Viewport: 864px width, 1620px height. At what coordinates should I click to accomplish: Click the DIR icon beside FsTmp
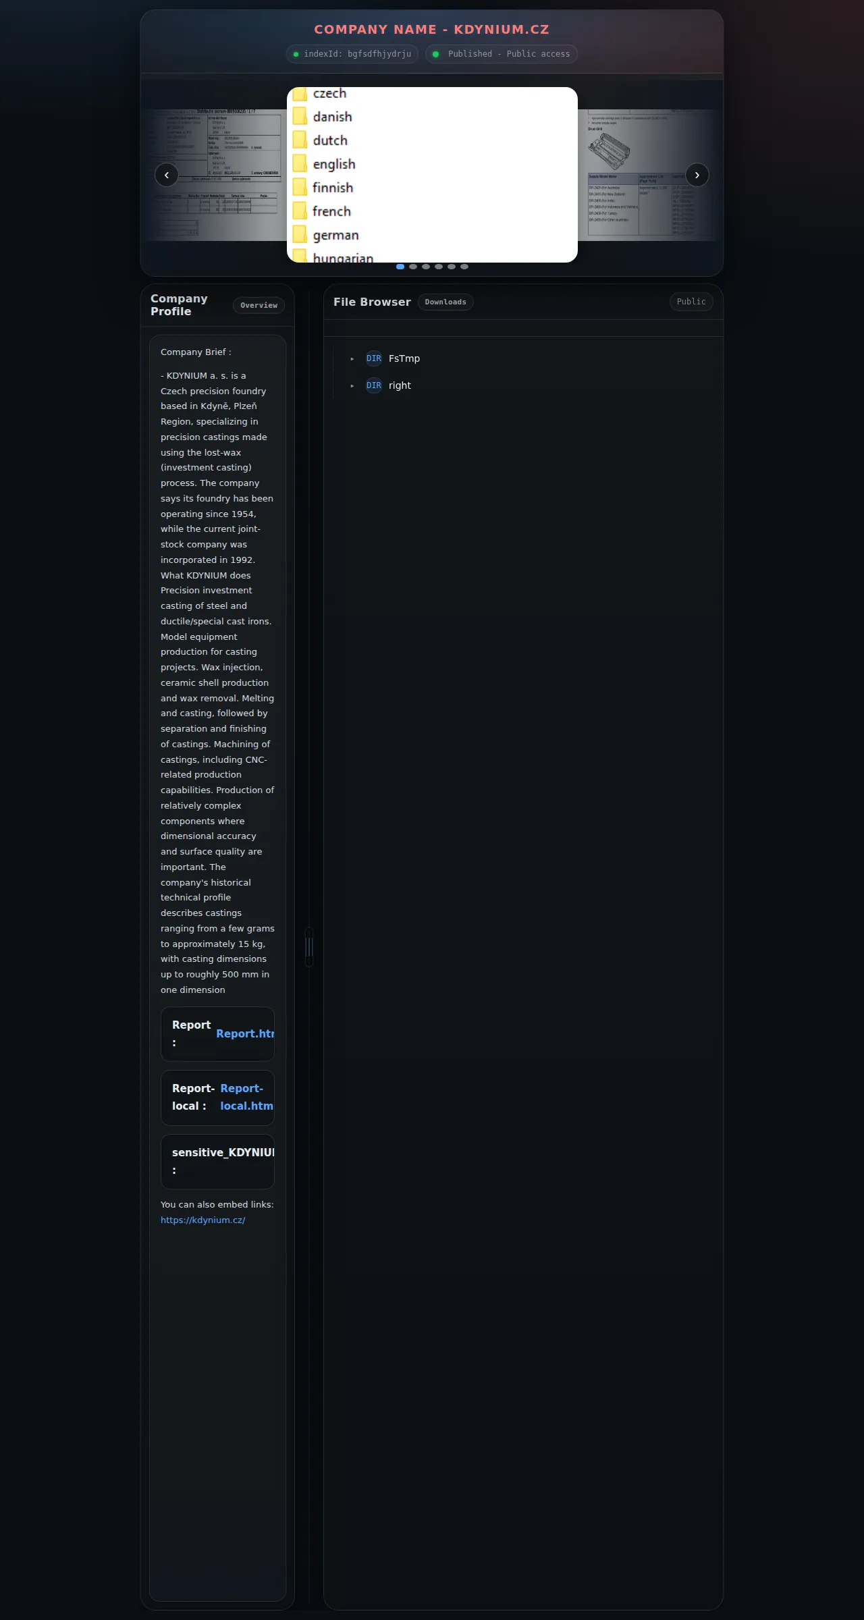coord(374,358)
